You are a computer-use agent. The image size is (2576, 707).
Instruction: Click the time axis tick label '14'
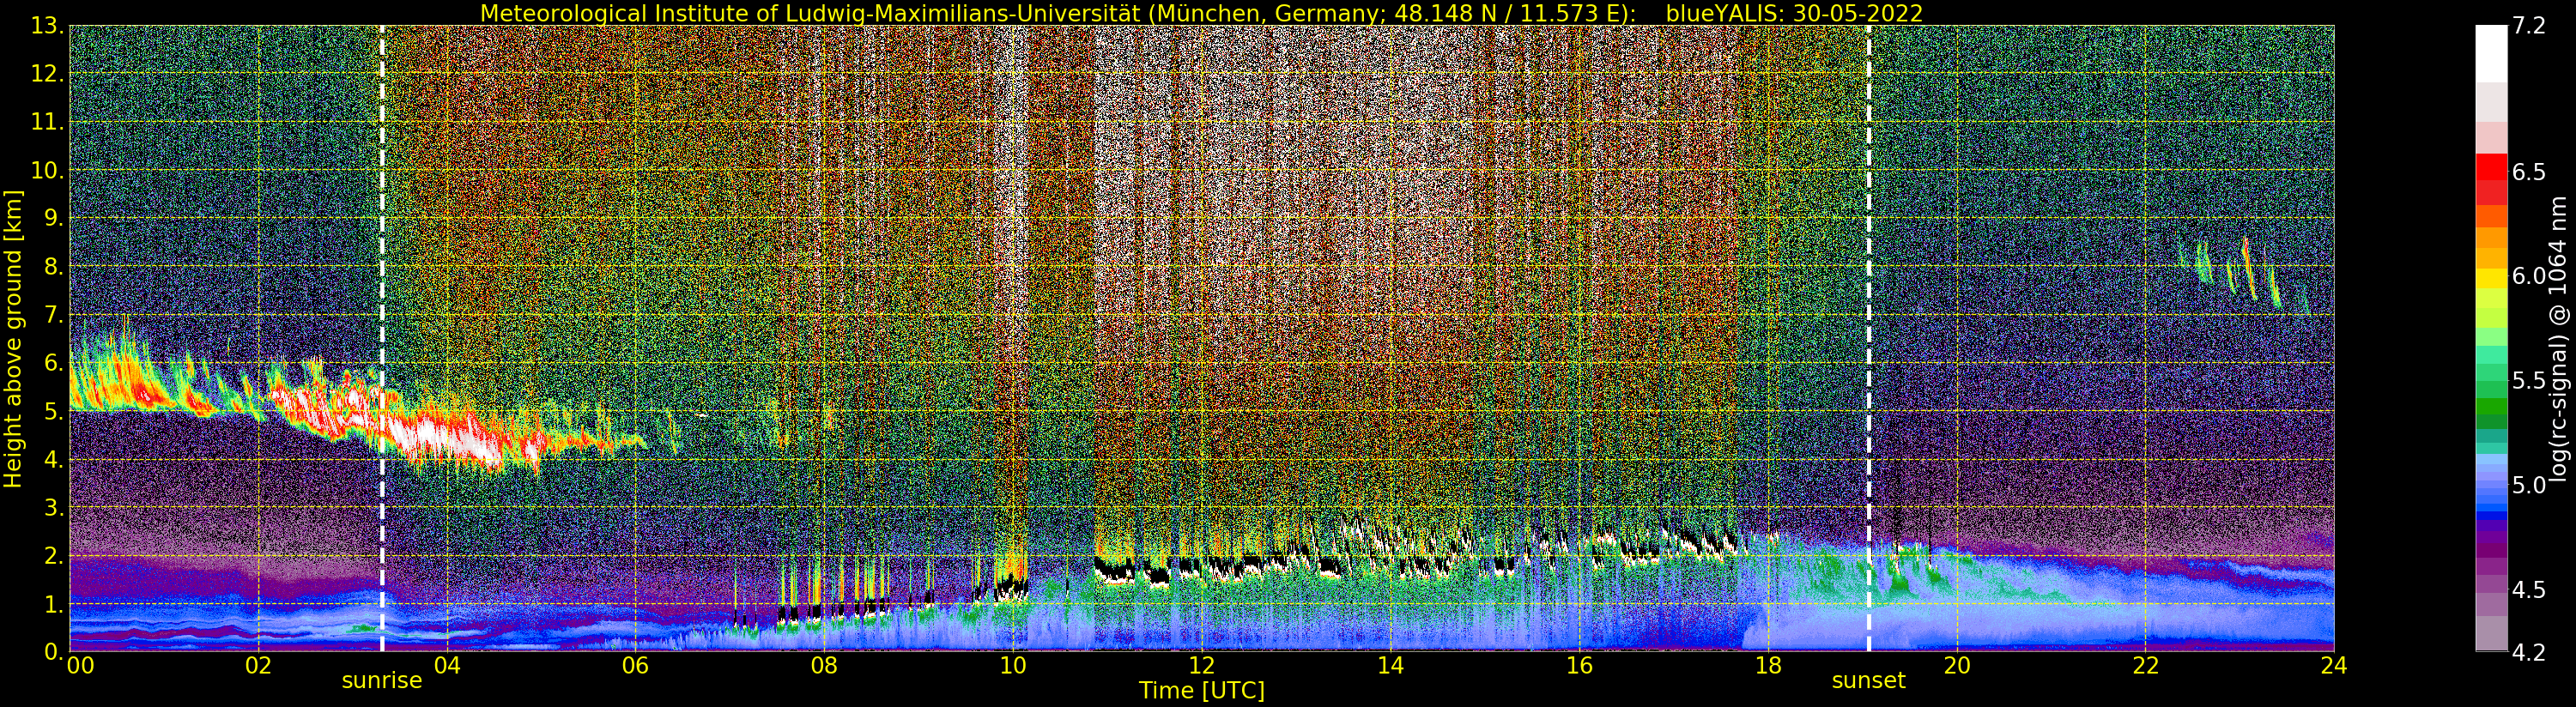[x=1390, y=666]
